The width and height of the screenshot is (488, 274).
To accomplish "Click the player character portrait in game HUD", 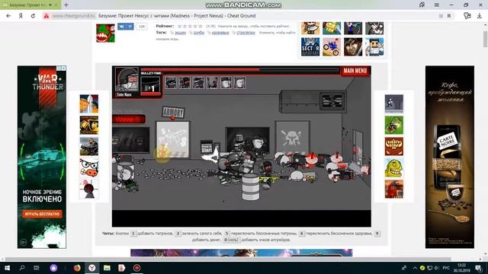I will click(x=127, y=80).
